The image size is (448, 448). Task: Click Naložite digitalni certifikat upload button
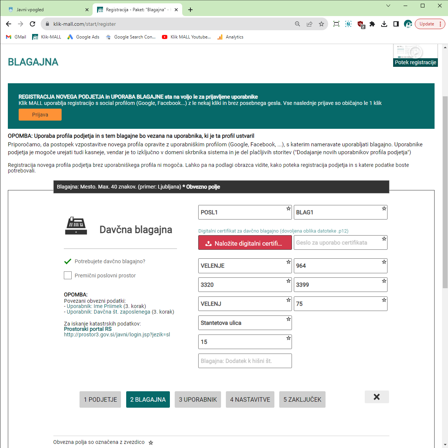(245, 243)
